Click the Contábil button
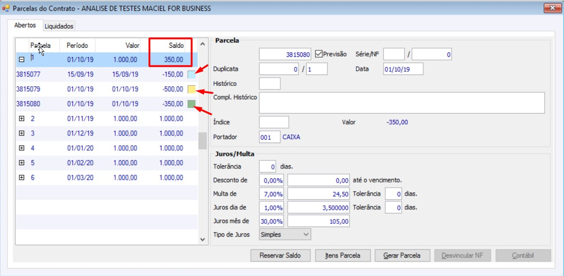Image resolution: width=564 pixels, height=276 pixels. [523, 256]
